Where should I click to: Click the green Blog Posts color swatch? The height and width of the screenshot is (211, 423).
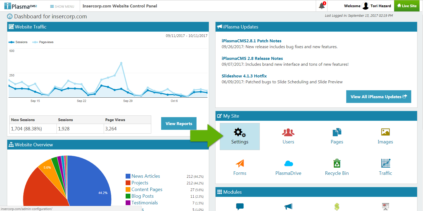coord(128,196)
